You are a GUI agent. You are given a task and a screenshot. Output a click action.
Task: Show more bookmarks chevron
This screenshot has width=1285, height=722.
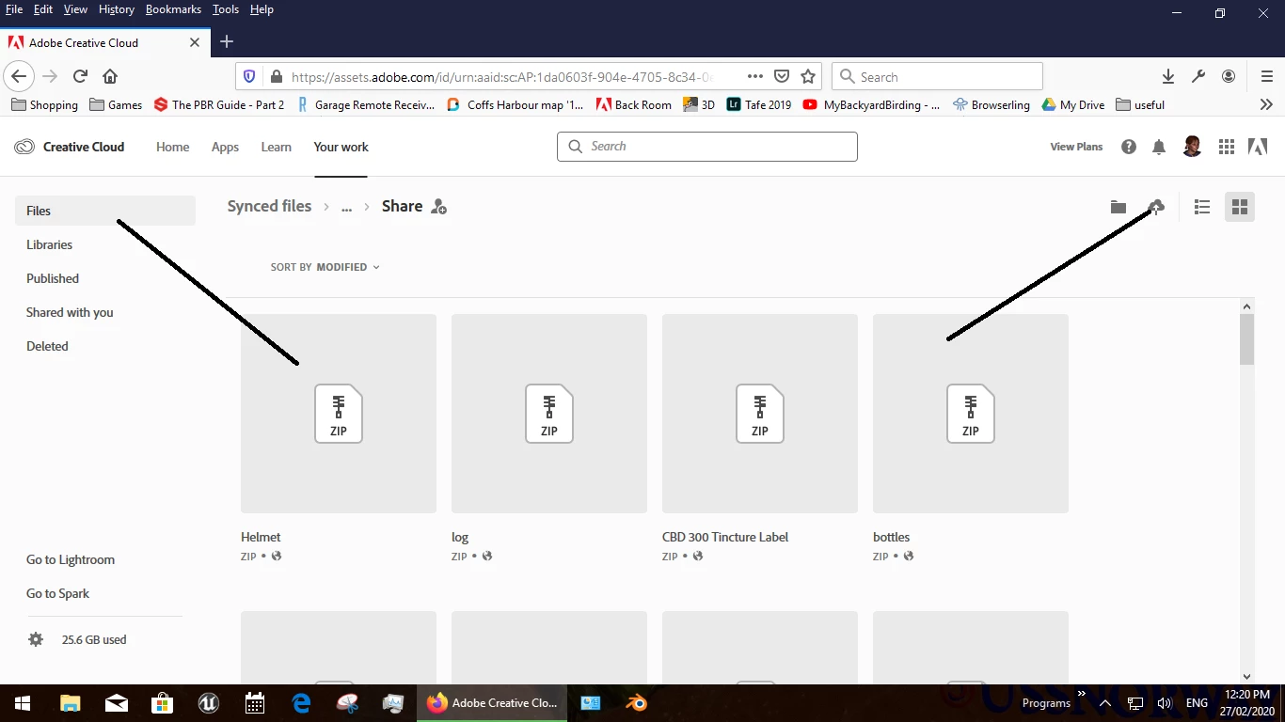pyautogui.click(x=1266, y=104)
